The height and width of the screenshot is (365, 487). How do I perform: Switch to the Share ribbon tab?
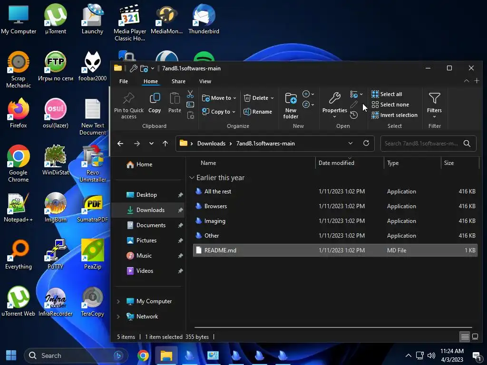(178, 81)
